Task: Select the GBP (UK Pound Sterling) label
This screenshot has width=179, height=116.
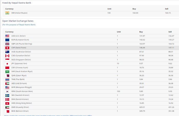Action: coord(22,44)
